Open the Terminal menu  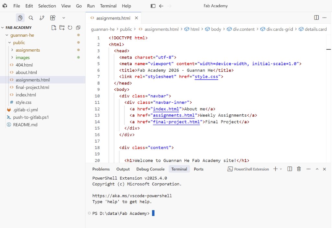(108, 6)
